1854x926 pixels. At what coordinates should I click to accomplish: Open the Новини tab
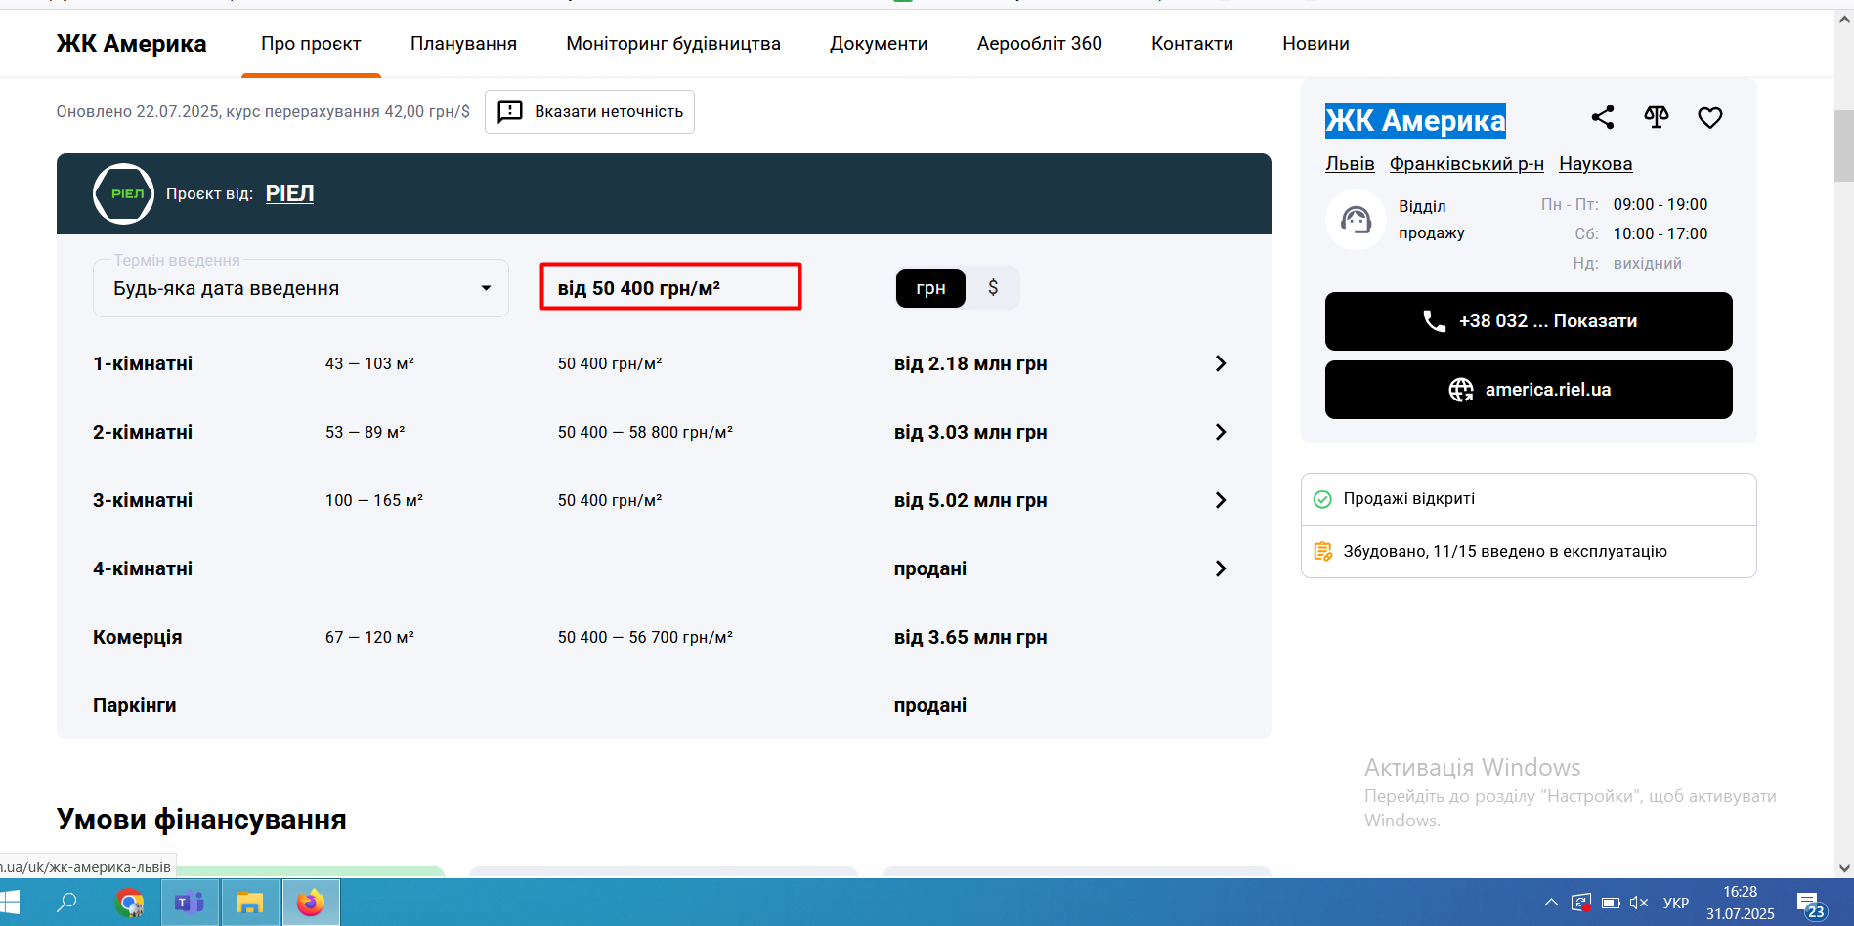(1315, 44)
